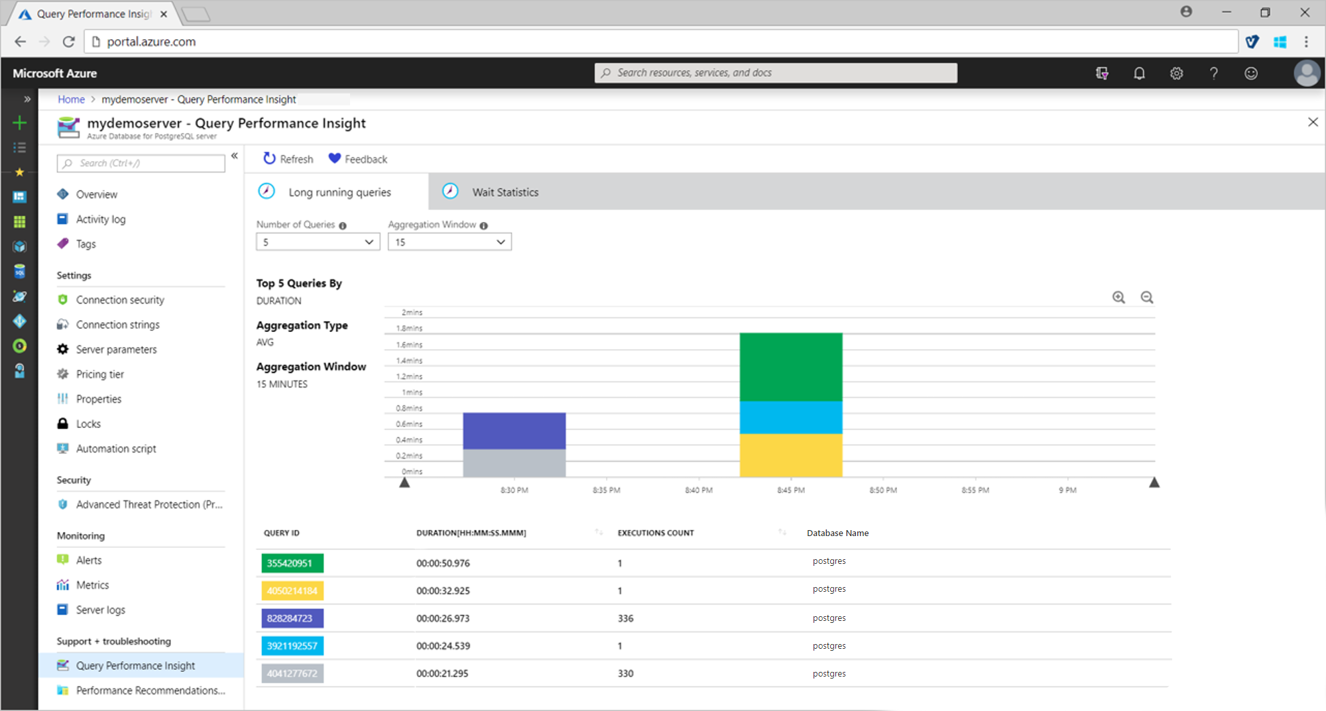Open notifications bell in header
The image size is (1326, 711).
(x=1139, y=73)
